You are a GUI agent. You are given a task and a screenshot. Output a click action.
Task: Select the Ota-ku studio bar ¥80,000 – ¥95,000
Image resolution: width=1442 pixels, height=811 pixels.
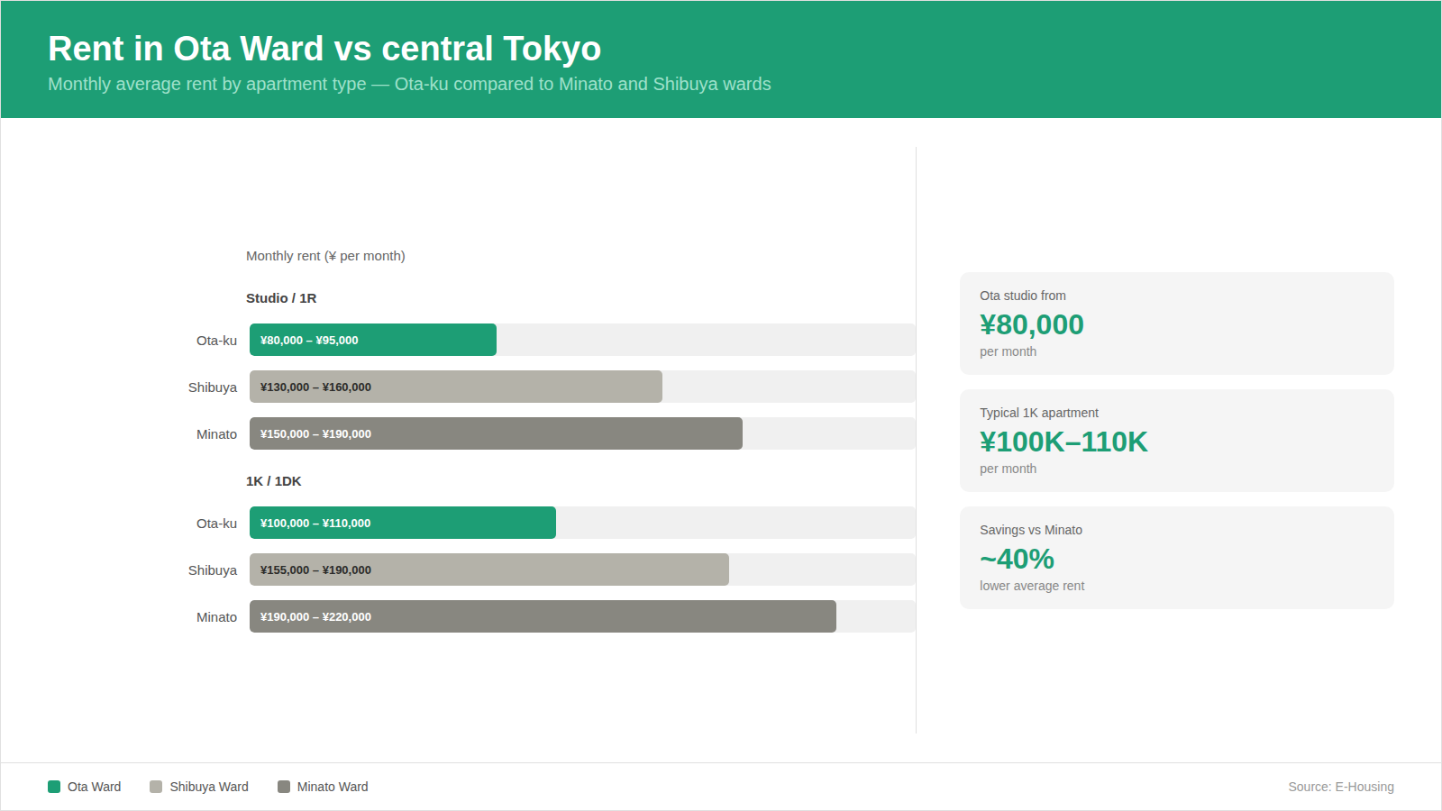pyautogui.click(x=373, y=340)
